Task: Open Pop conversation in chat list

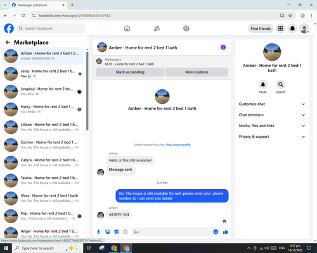Action: coord(42,216)
